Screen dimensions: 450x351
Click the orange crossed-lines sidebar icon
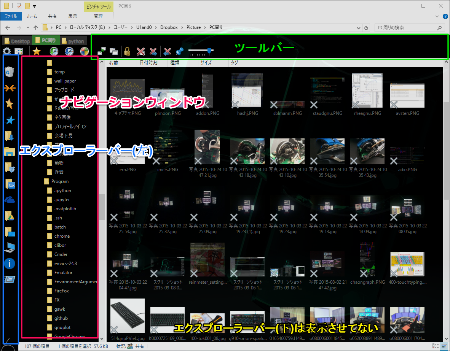click(x=10, y=88)
